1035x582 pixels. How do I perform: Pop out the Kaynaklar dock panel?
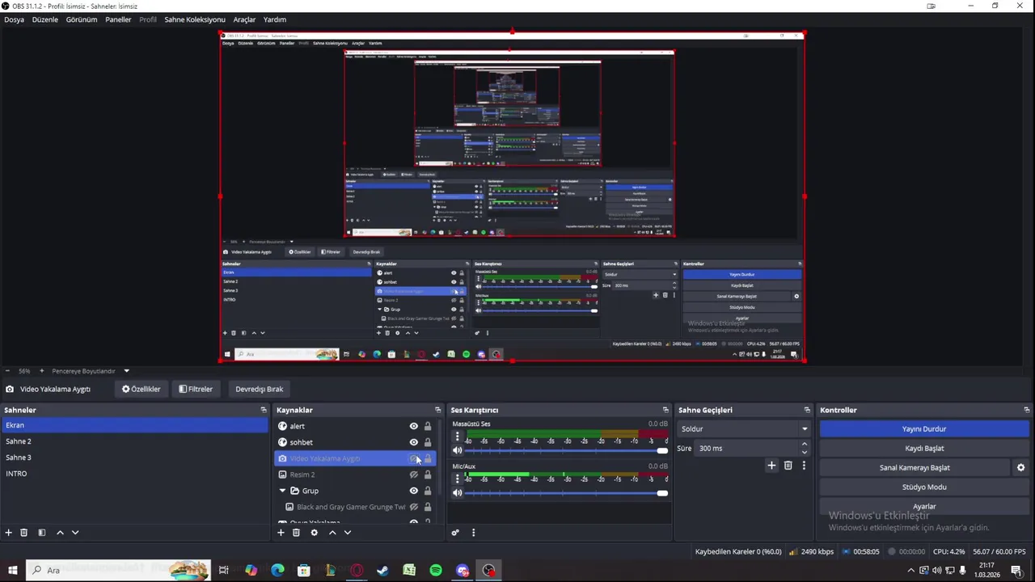click(438, 410)
